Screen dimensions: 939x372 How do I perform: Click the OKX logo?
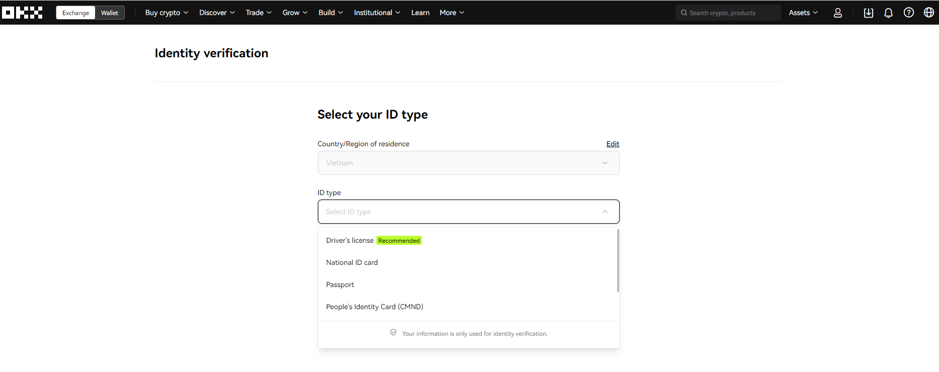(22, 13)
